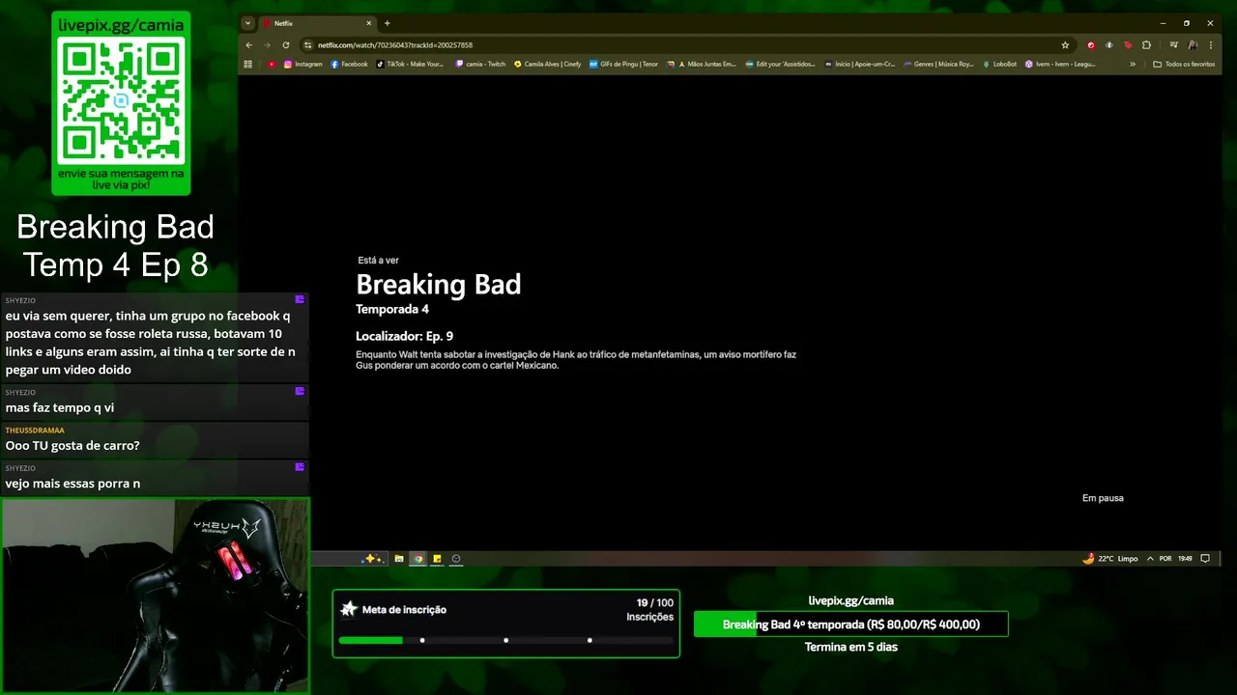1237x695 pixels.
Task: Open the POR language indicator
Action: (x=1165, y=559)
